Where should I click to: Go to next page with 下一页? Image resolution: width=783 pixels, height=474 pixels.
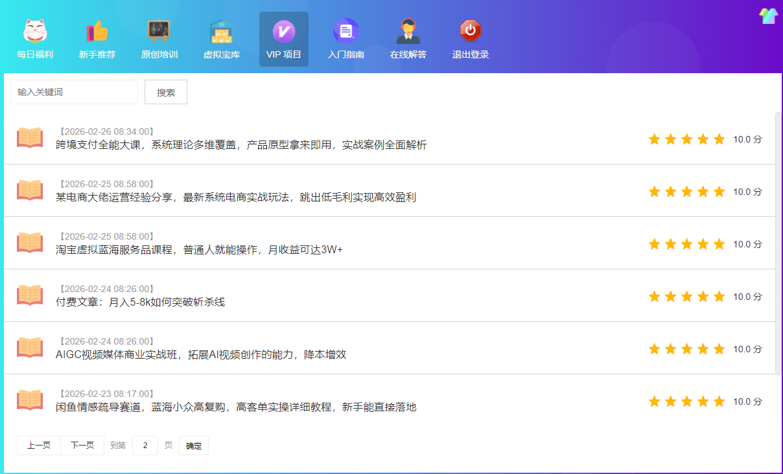(x=82, y=446)
